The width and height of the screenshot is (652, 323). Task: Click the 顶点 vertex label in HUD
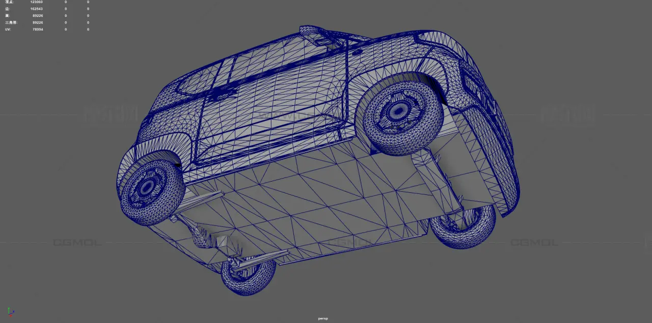click(9, 2)
